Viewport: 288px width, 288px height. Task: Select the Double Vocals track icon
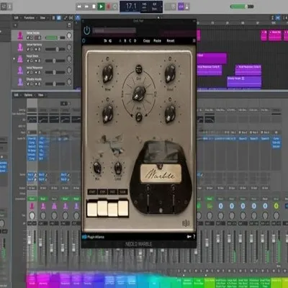point(20,81)
